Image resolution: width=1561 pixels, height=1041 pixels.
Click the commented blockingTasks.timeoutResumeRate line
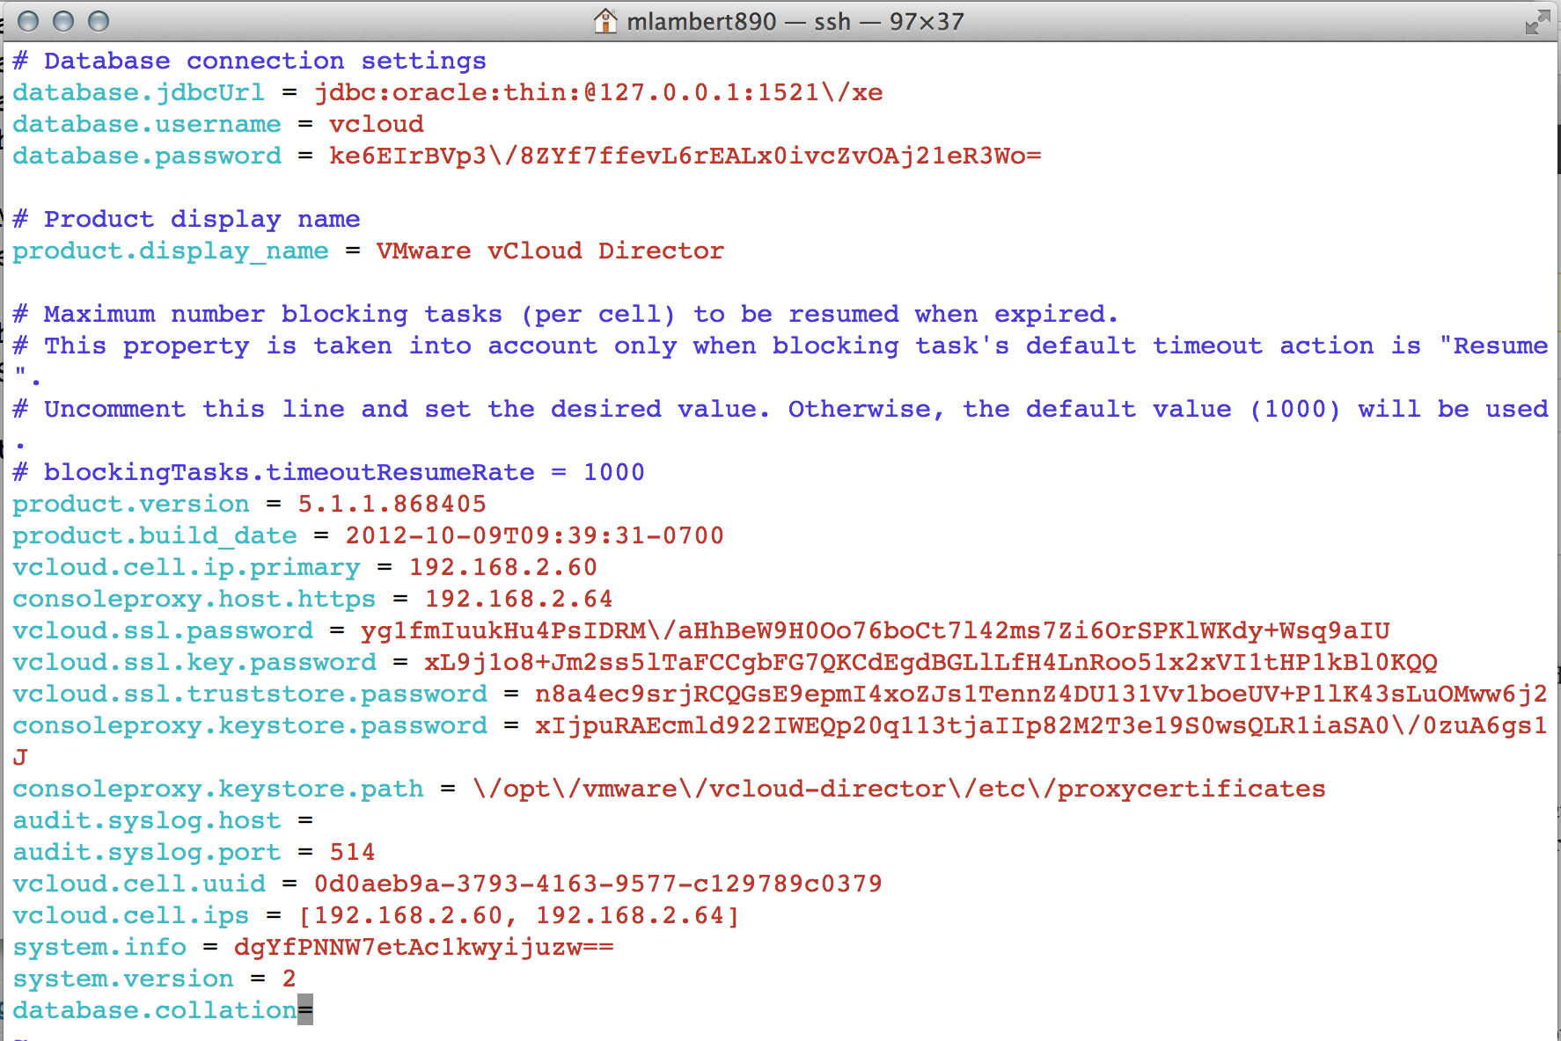(328, 472)
